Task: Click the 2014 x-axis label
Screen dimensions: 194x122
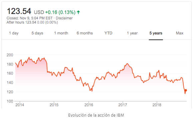Action: click(20, 105)
